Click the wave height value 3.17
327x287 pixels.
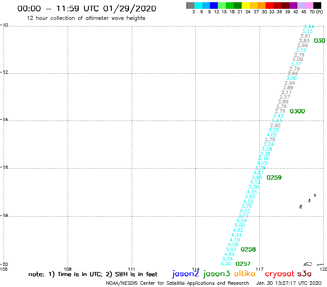point(296,64)
